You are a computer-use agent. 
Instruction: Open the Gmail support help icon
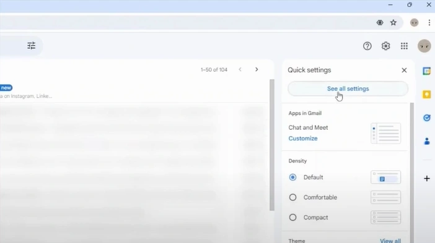pos(367,46)
